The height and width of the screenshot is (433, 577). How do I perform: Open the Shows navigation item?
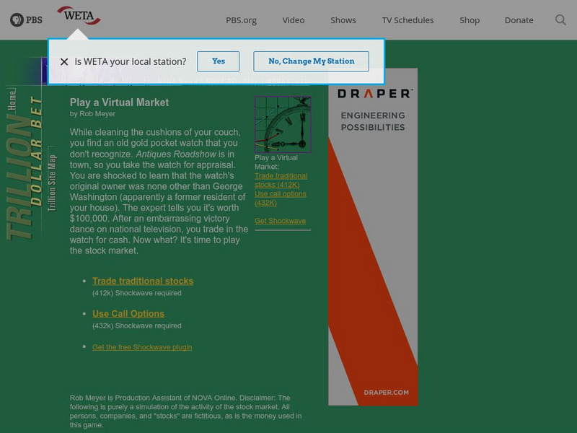click(x=343, y=20)
